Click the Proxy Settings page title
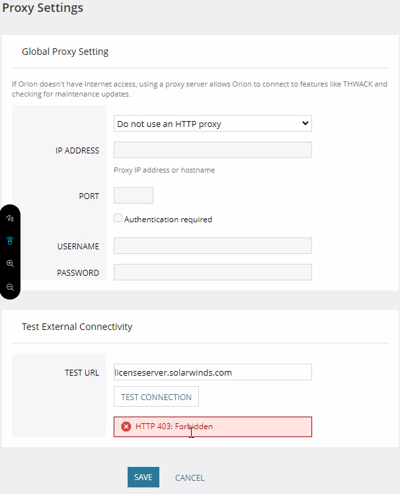The image size is (400, 494). [x=42, y=9]
